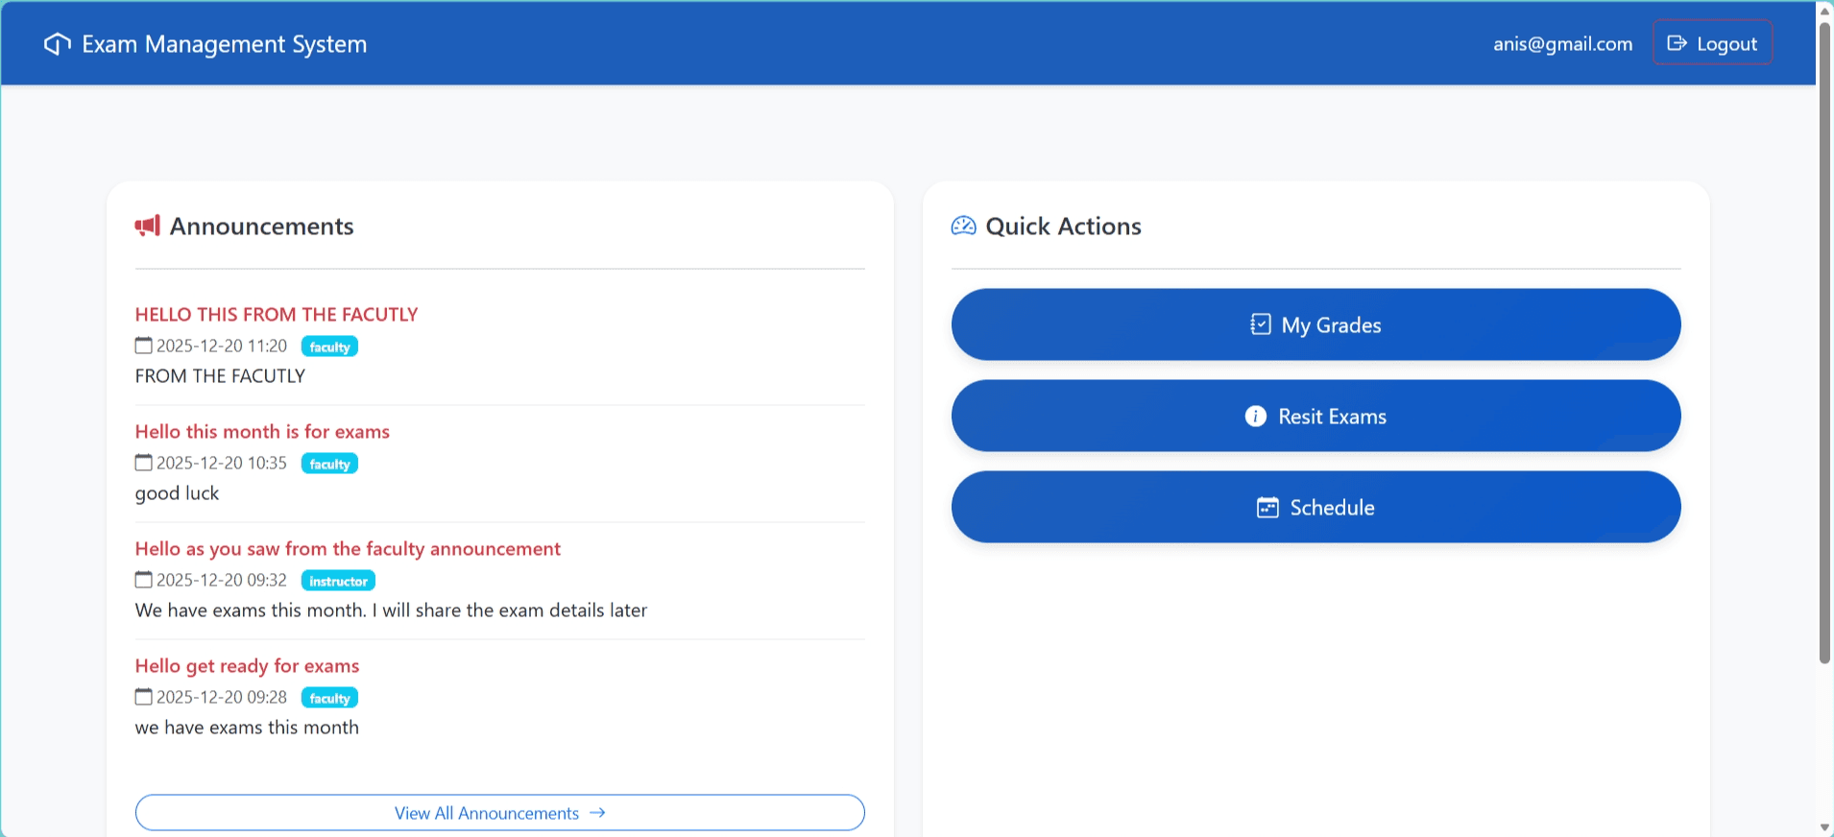Click the faculty badge next to 10:35
Image resolution: width=1834 pixels, height=837 pixels.
pyautogui.click(x=329, y=464)
